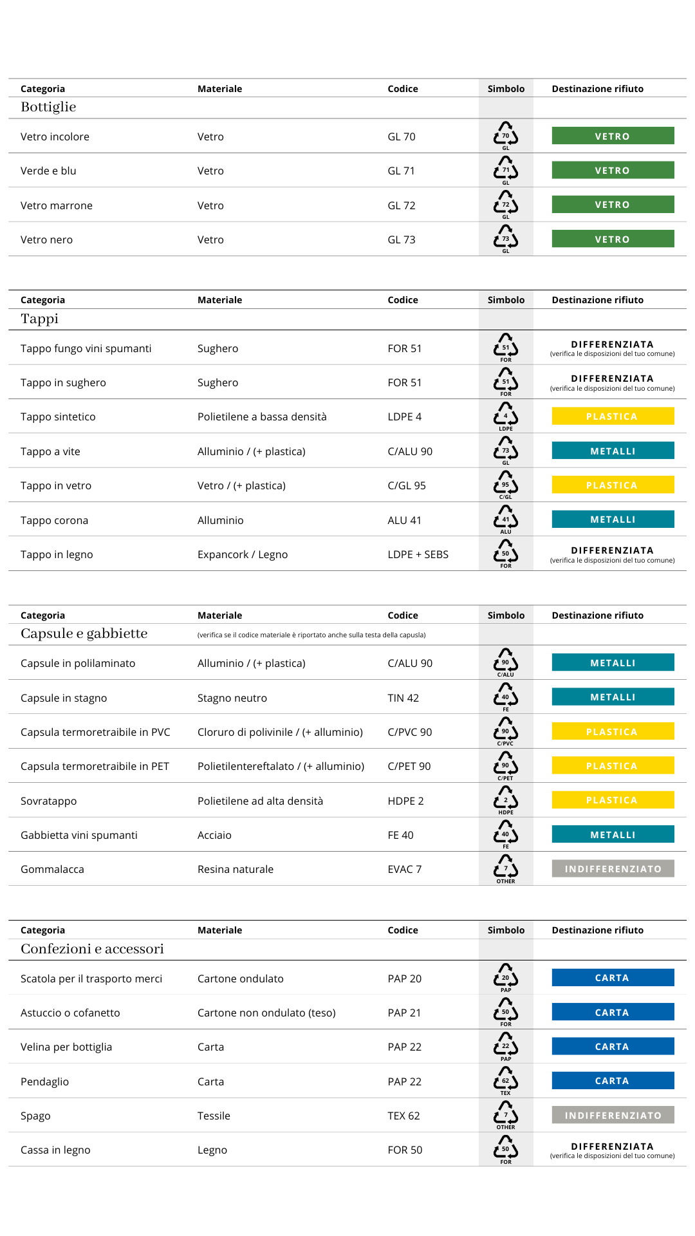The width and height of the screenshot is (695, 1236).
Task: Click gray INDIFFERENZIATO badge for Spago
Action: tap(613, 1115)
